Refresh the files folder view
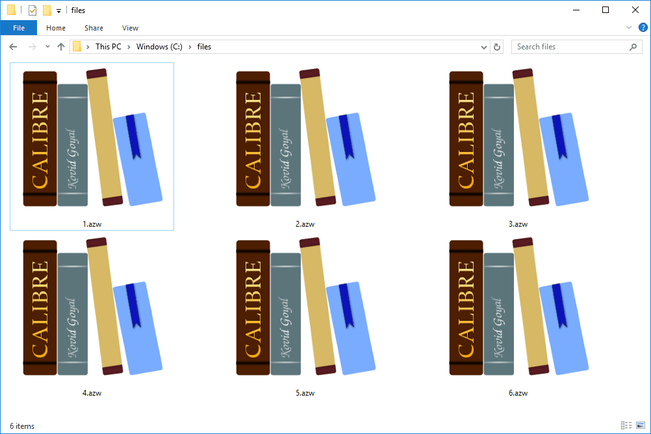The height and width of the screenshot is (434, 651). pyautogui.click(x=497, y=46)
